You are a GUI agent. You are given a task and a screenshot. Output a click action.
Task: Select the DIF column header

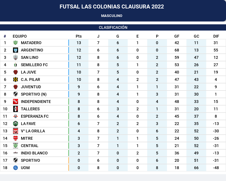[x=216, y=36]
